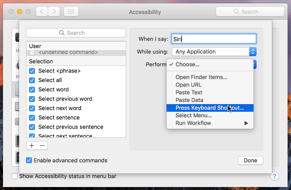Click the '<undefined command>' row text
This screenshot has width=291, height=190.
[68, 52]
